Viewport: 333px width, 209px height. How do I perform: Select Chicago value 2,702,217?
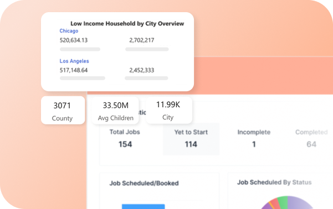coord(142,40)
